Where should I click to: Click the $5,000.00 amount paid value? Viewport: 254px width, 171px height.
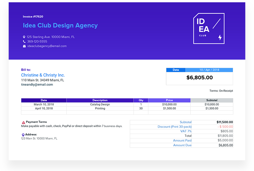(x=225, y=140)
